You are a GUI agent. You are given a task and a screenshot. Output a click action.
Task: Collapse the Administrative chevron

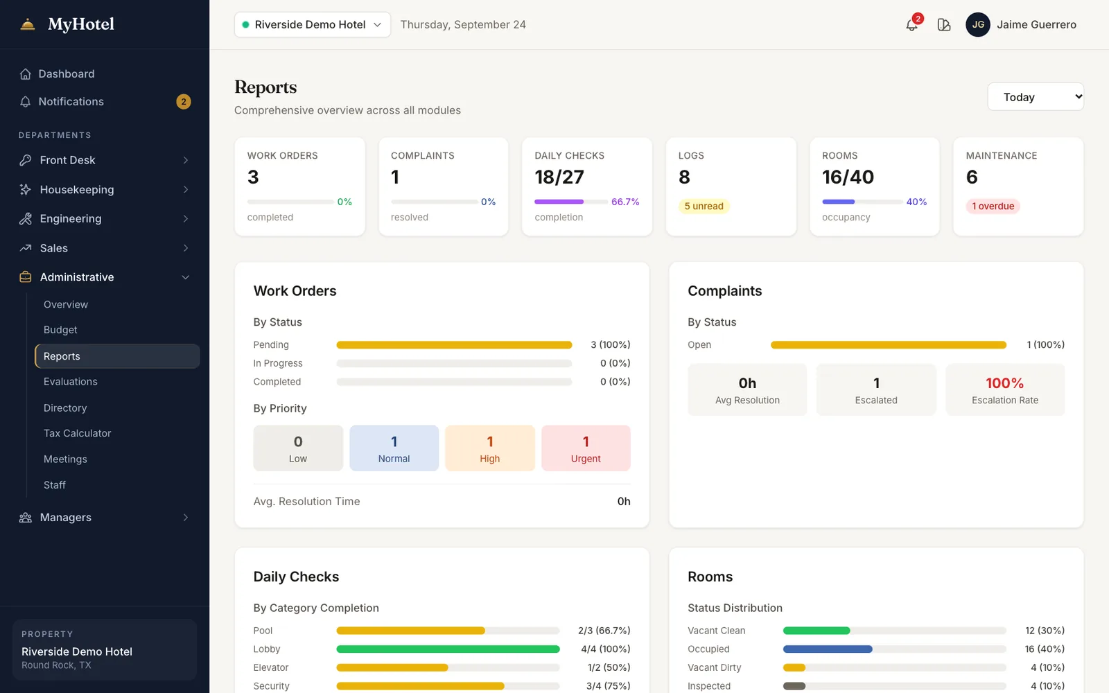[x=186, y=277]
